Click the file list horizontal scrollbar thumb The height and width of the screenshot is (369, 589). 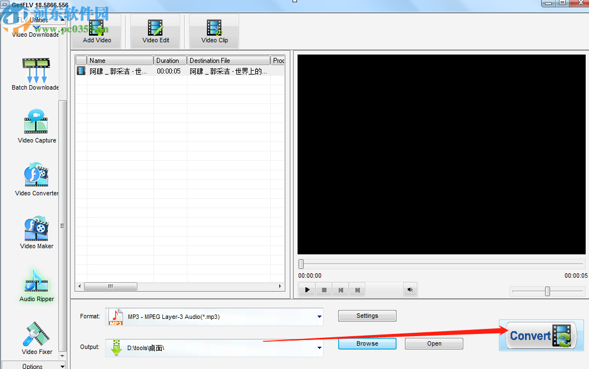click(111, 286)
